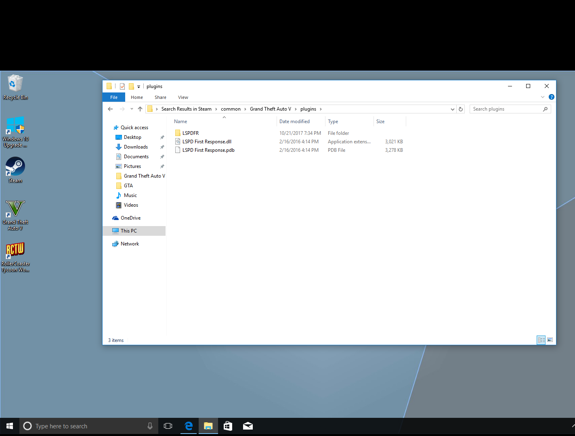Open Task View on the taskbar
This screenshot has height=436, width=575.
click(168, 426)
